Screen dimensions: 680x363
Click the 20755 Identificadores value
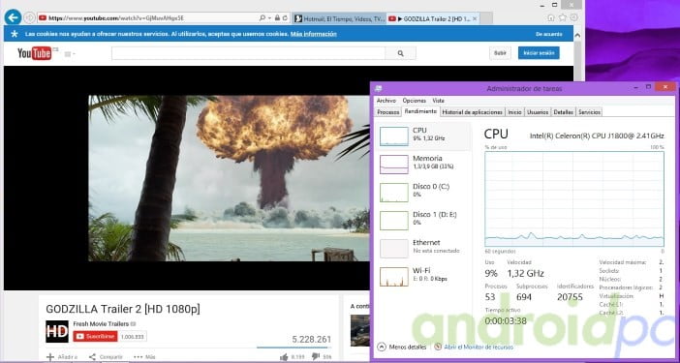click(570, 297)
